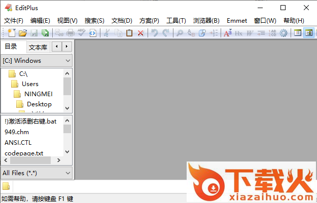Create a new file with toolbar icon
Screen dimensions: 317x203
(12, 33)
